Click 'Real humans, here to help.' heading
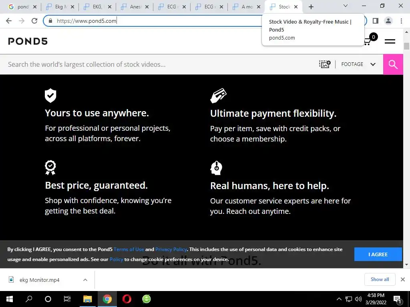This screenshot has height=307, width=410. (x=269, y=186)
